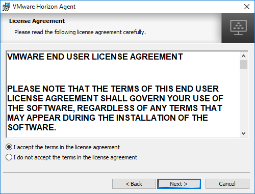Click the 'PLEASE NOTE THAT THE TERMS' paragraph

[x=115, y=108]
